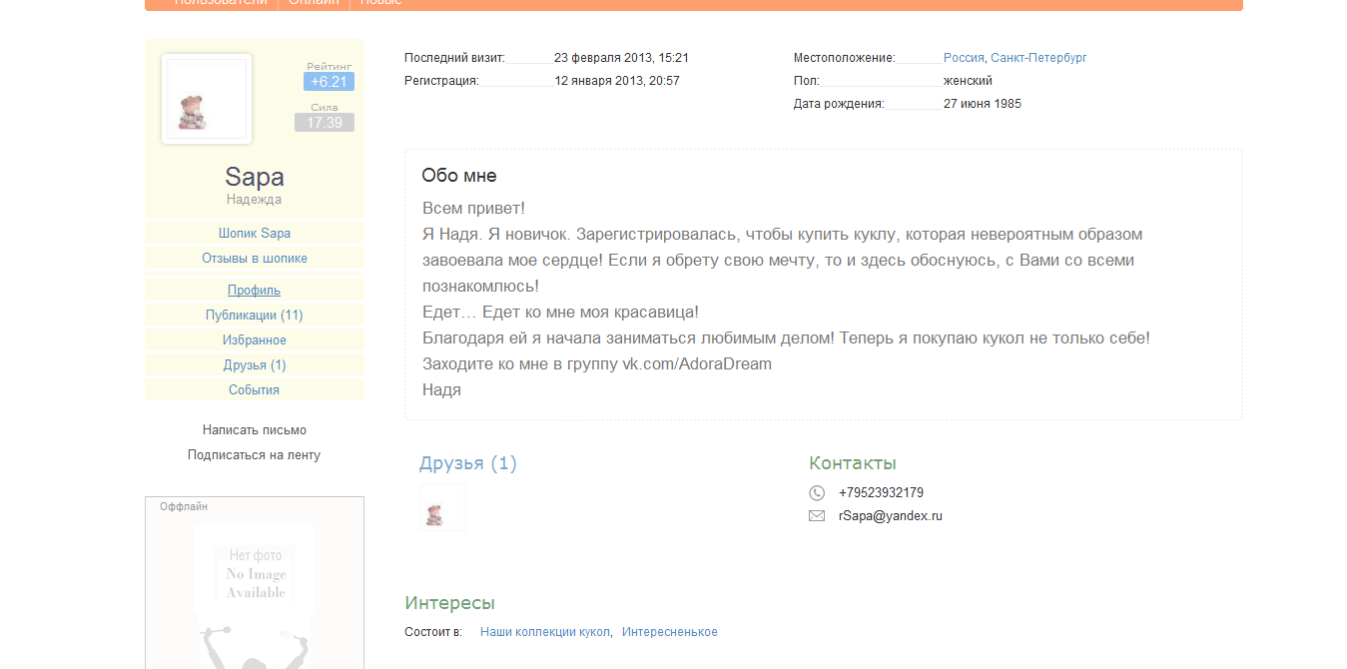Open the Шопик Sapa sidebar link
The height and width of the screenshot is (669, 1347).
tap(255, 234)
